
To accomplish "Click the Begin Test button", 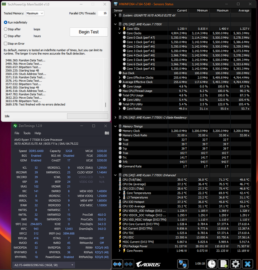I will pyautogui.click(x=89, y=32).
